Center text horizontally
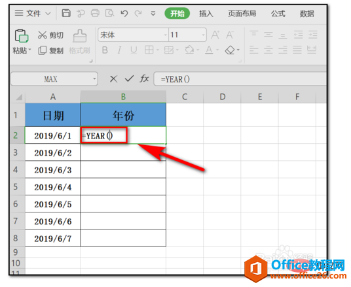 pyautogui.click(x=268, y=50)
